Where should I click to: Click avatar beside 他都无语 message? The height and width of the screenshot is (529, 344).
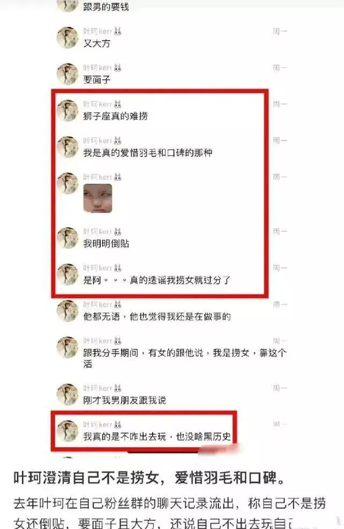[x=68, y=311]
